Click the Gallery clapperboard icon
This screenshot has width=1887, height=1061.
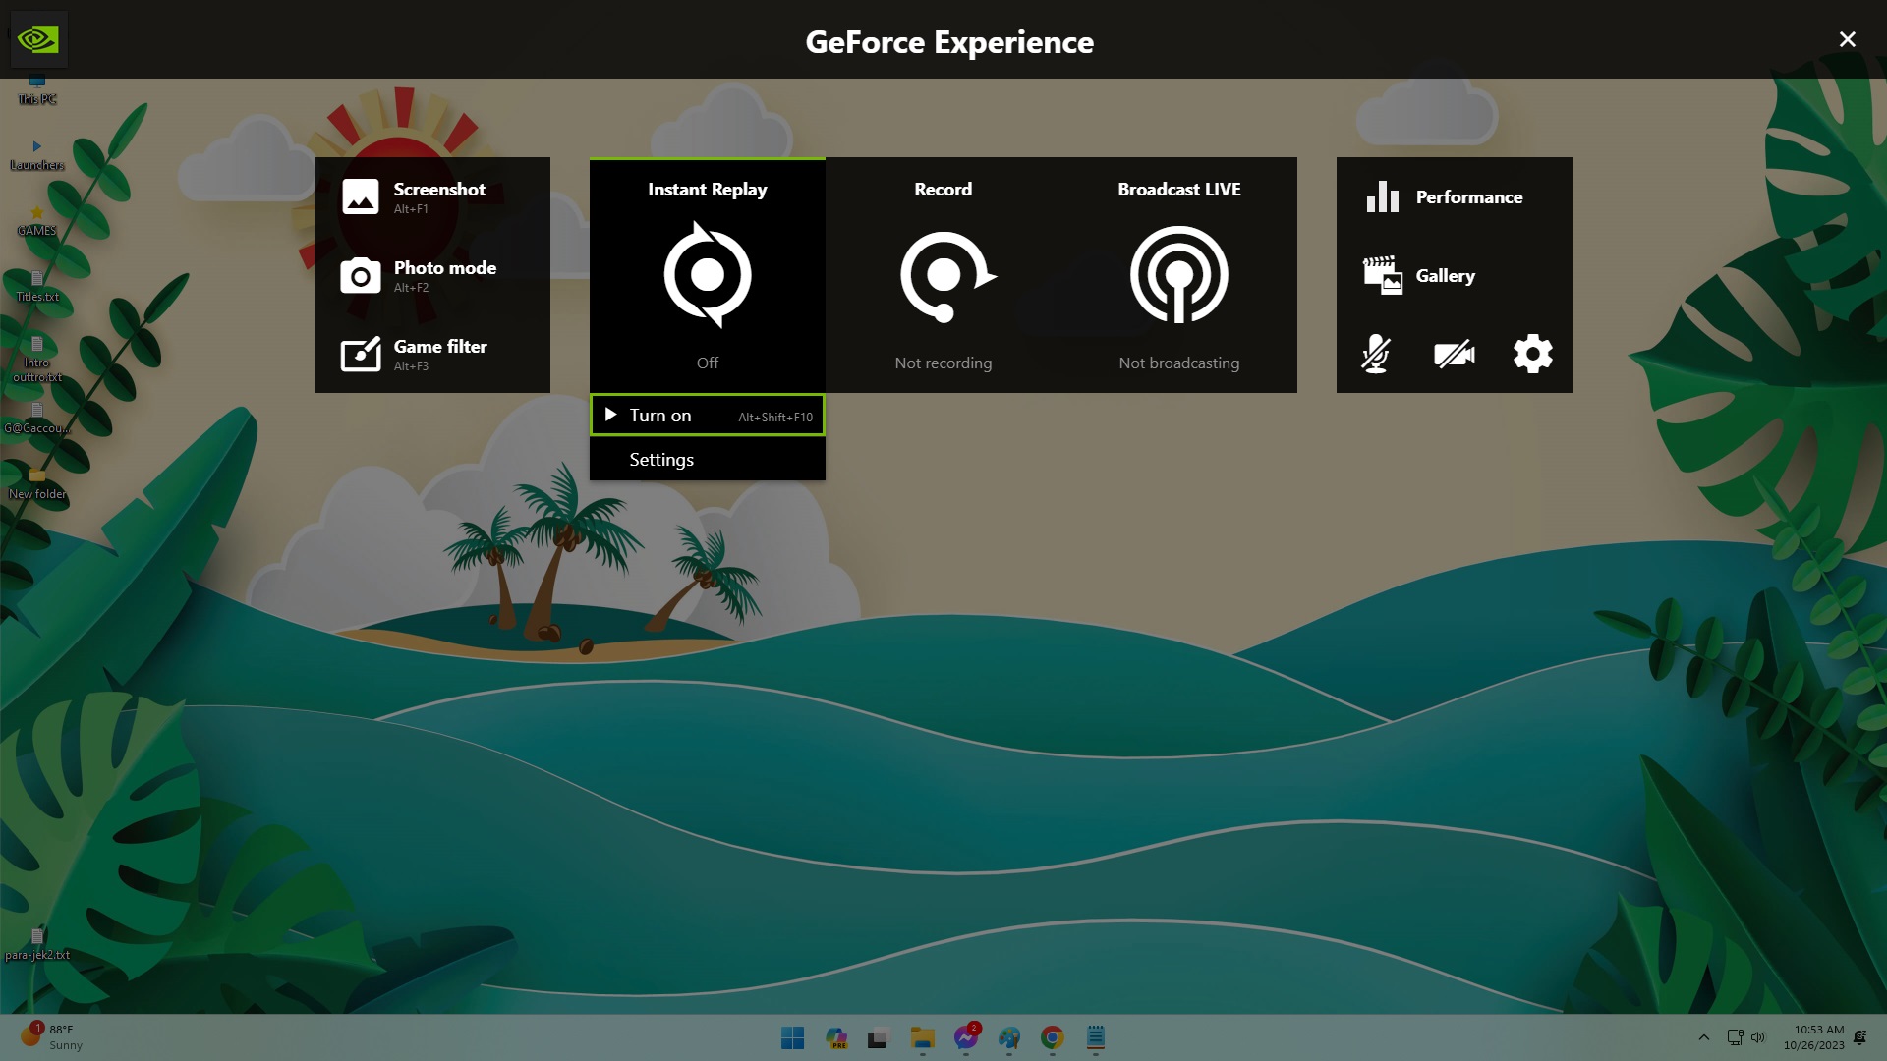tap(1382, 275)
